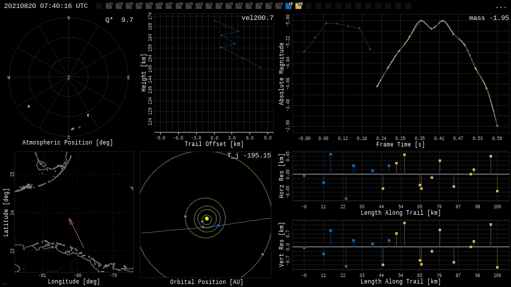Screen dimensions: 511x287
Task: Select station box 09 in top strip
Action: point(189,5)
